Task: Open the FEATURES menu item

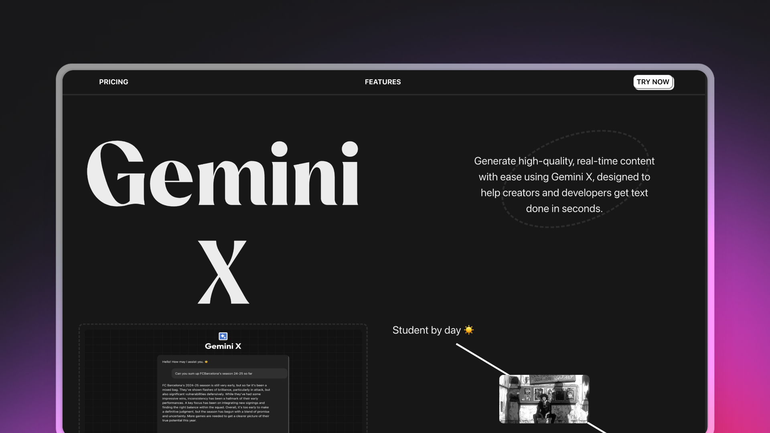Action: 383,82
